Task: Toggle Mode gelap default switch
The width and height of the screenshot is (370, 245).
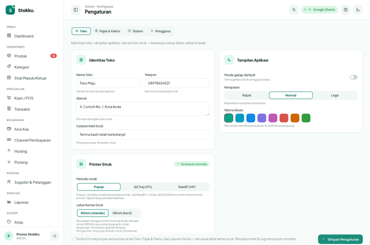Action: (354, 77)
